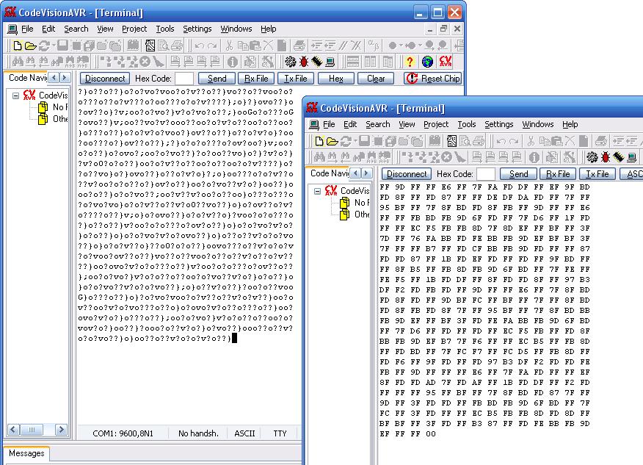Click the chip programmer icon in left window
The height and width of the screenshot is (465, 643).
316,62
